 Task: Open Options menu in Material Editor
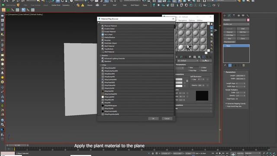[x=192, y=20]
